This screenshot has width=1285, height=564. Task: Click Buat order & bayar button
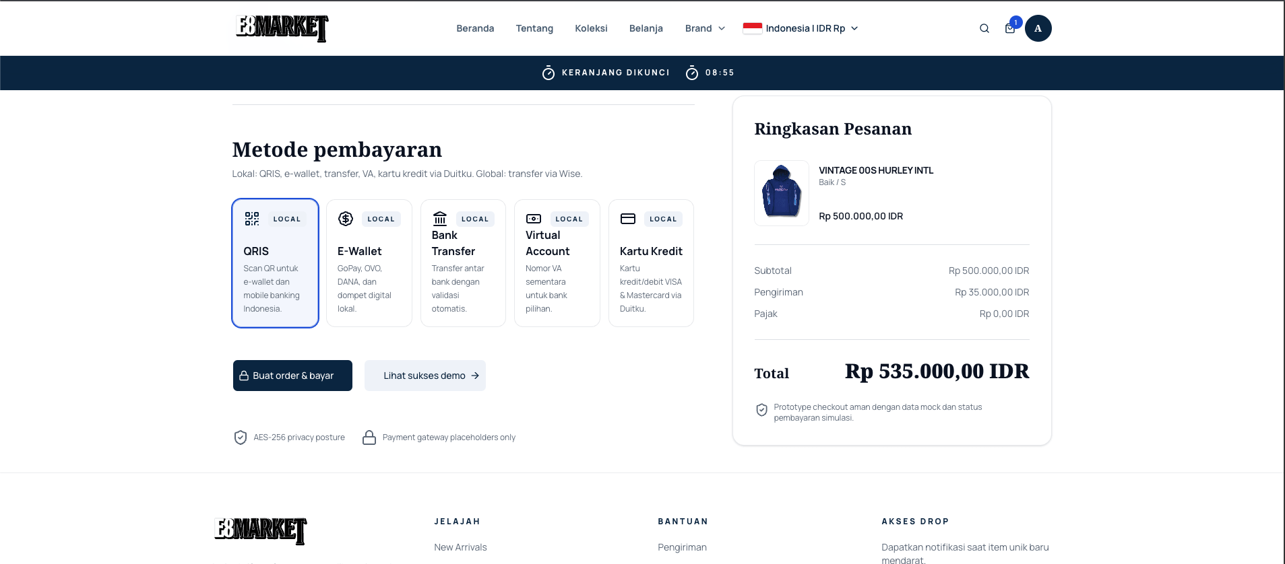coord(292,376)
